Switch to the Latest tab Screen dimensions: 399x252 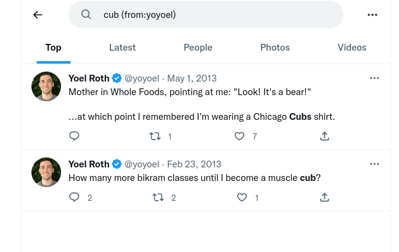(122, 48)
